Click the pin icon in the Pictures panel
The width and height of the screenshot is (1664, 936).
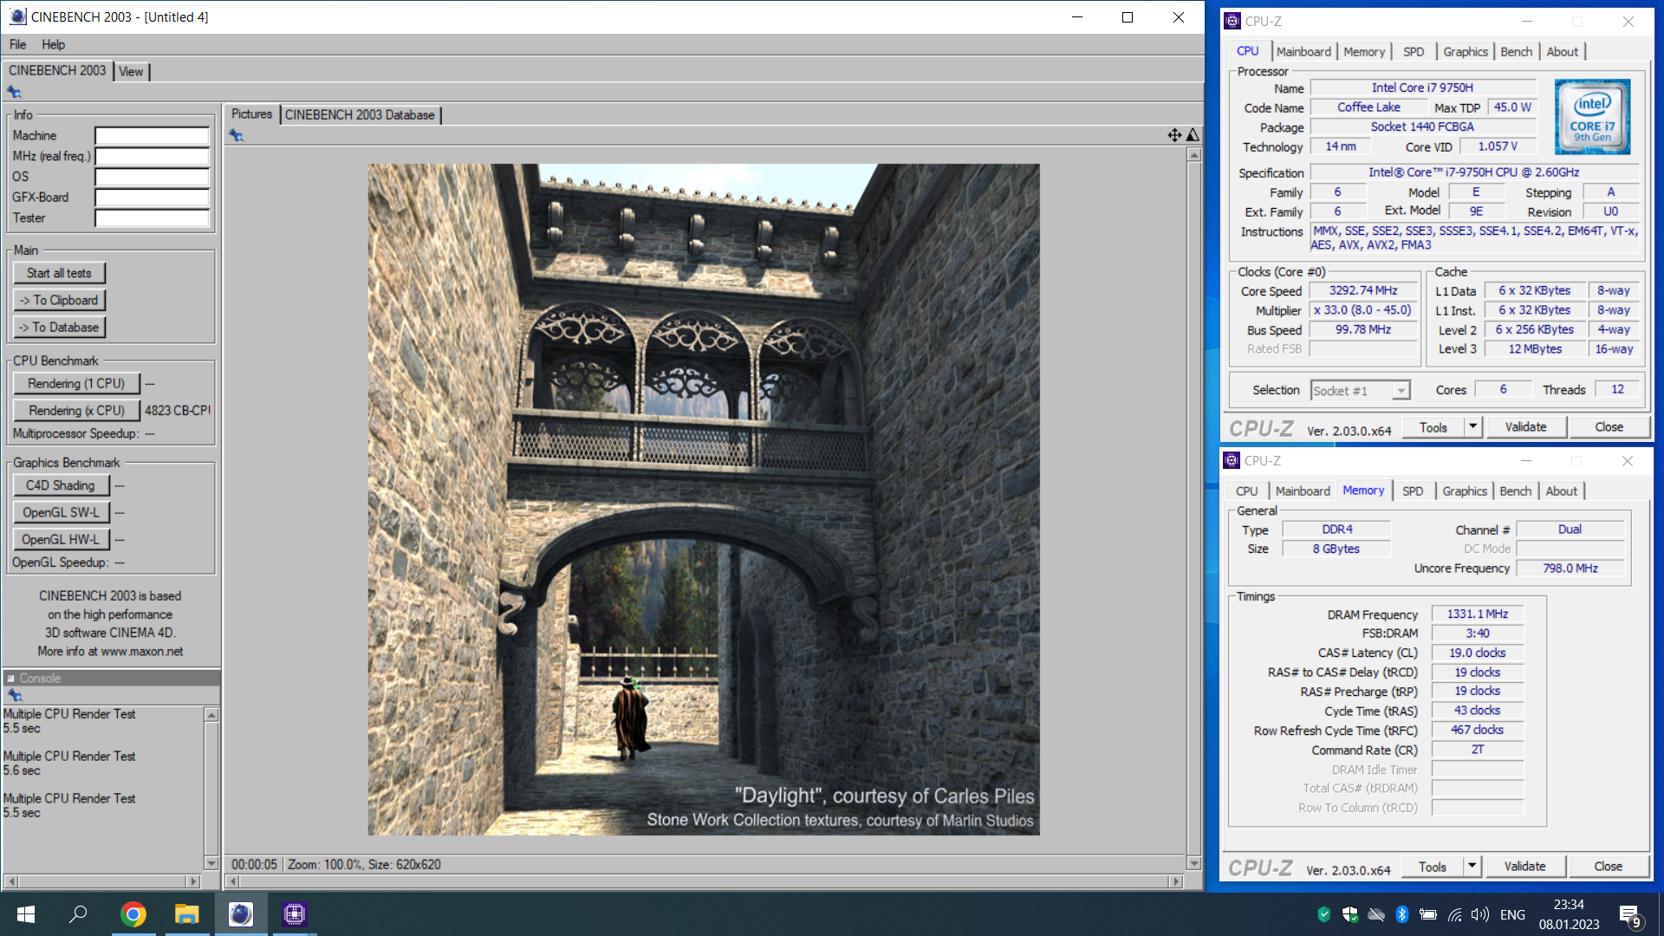[236, 135]
